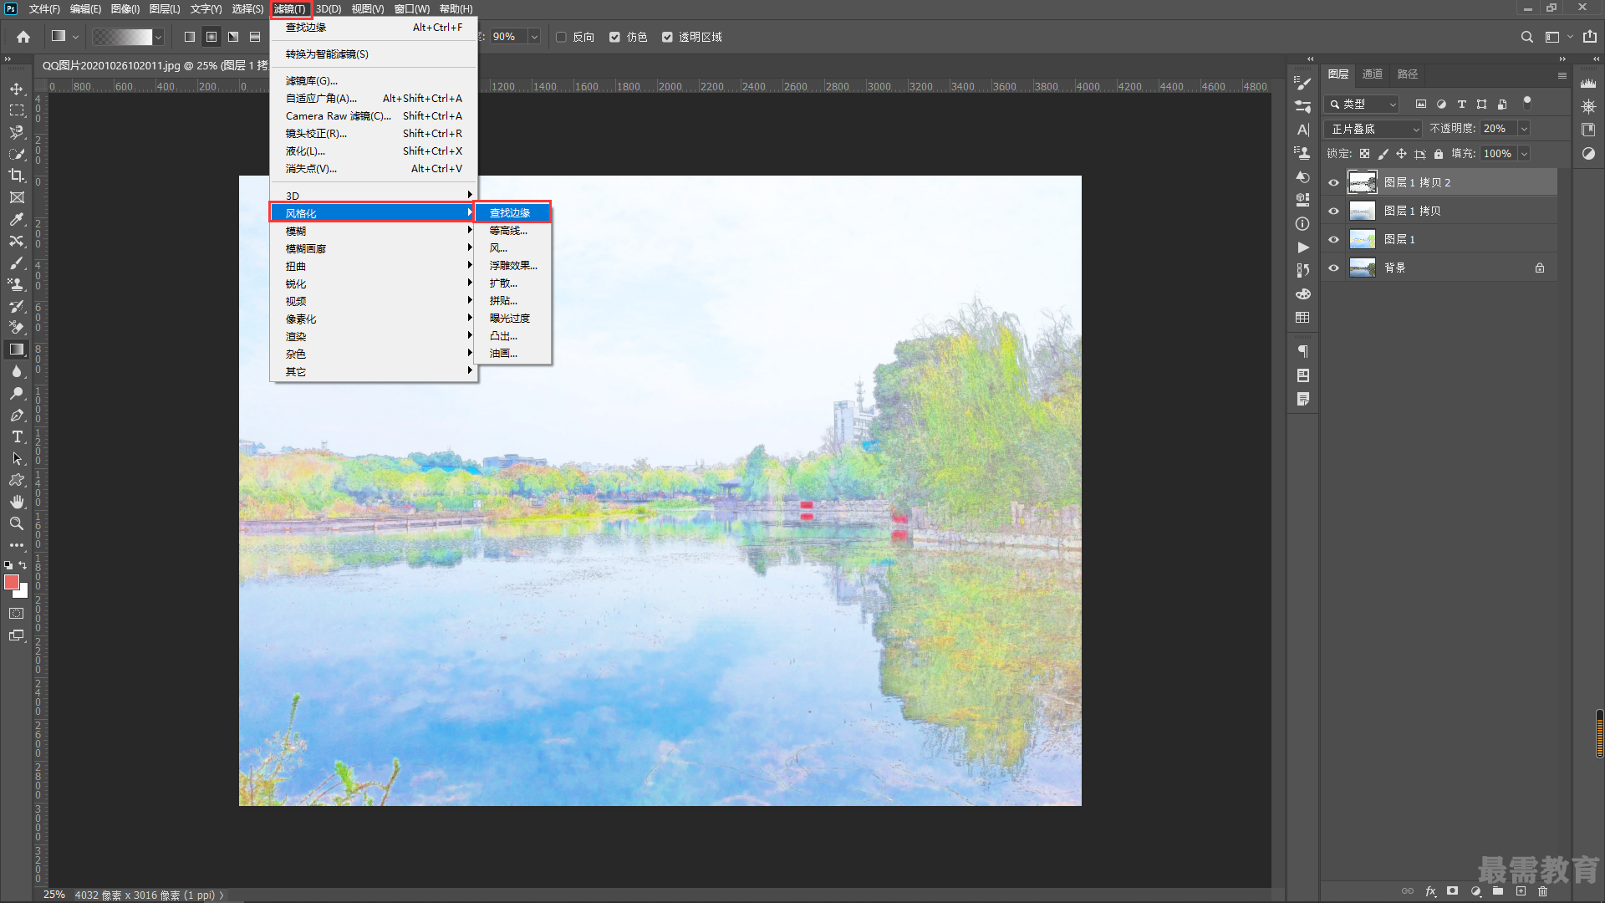Viewport: 1605px width, 903px height.
Task: Expand the fill 填充 dropdown arrow
Action: point(1524,154)
